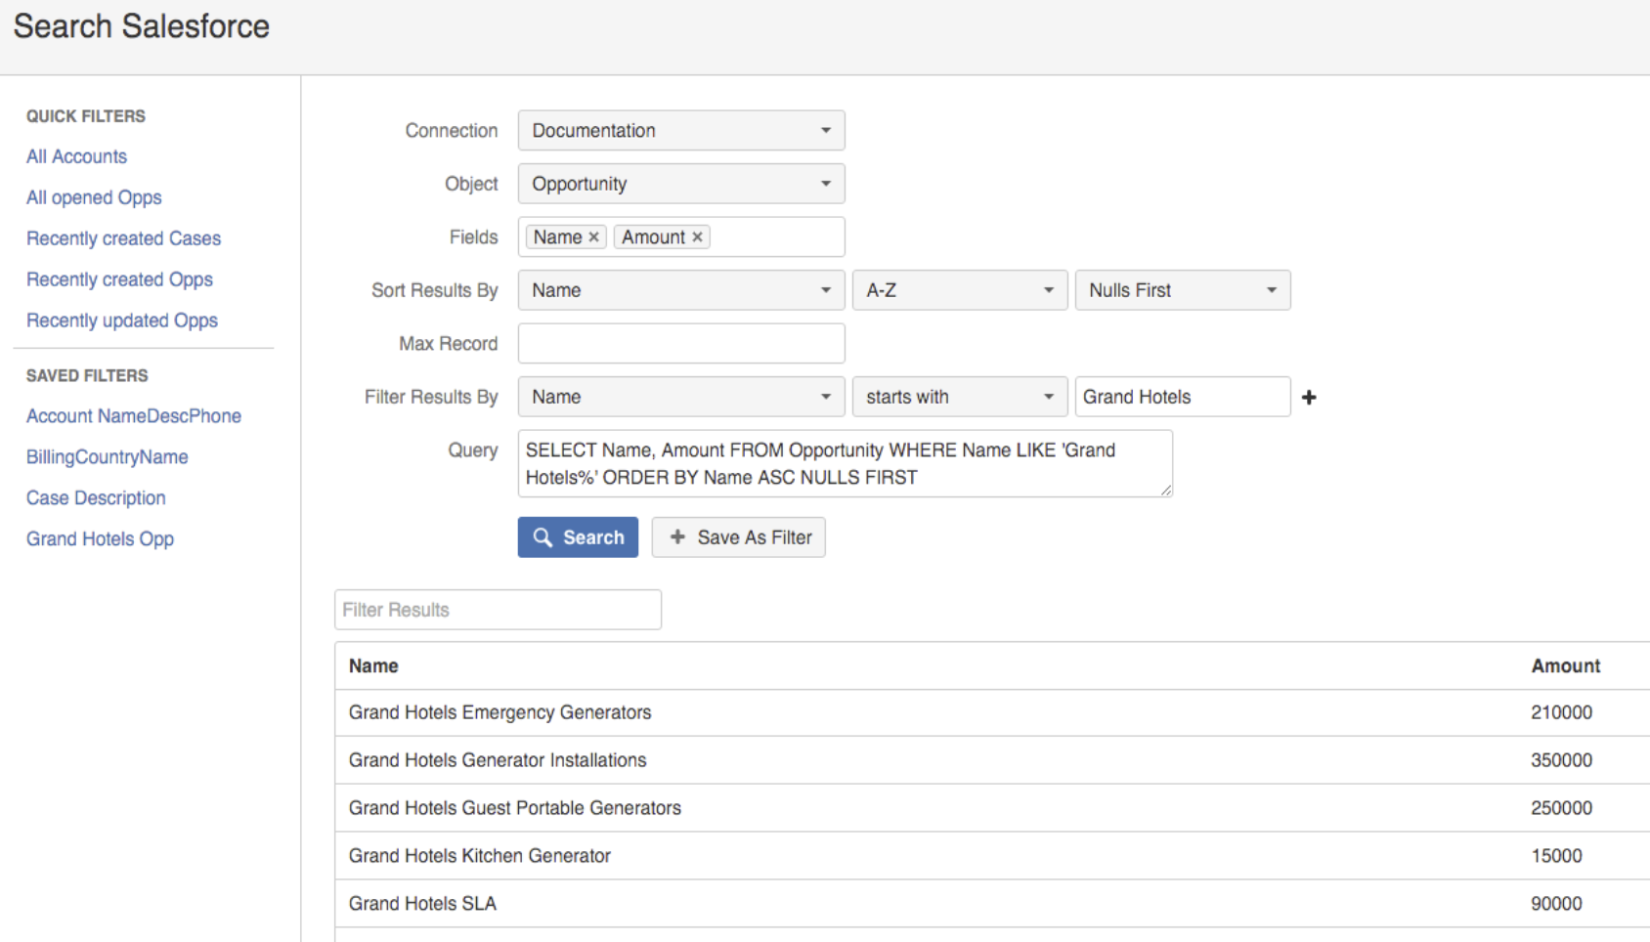
Task: Open the Nulls First dropdown
Action: point(1183,290)
